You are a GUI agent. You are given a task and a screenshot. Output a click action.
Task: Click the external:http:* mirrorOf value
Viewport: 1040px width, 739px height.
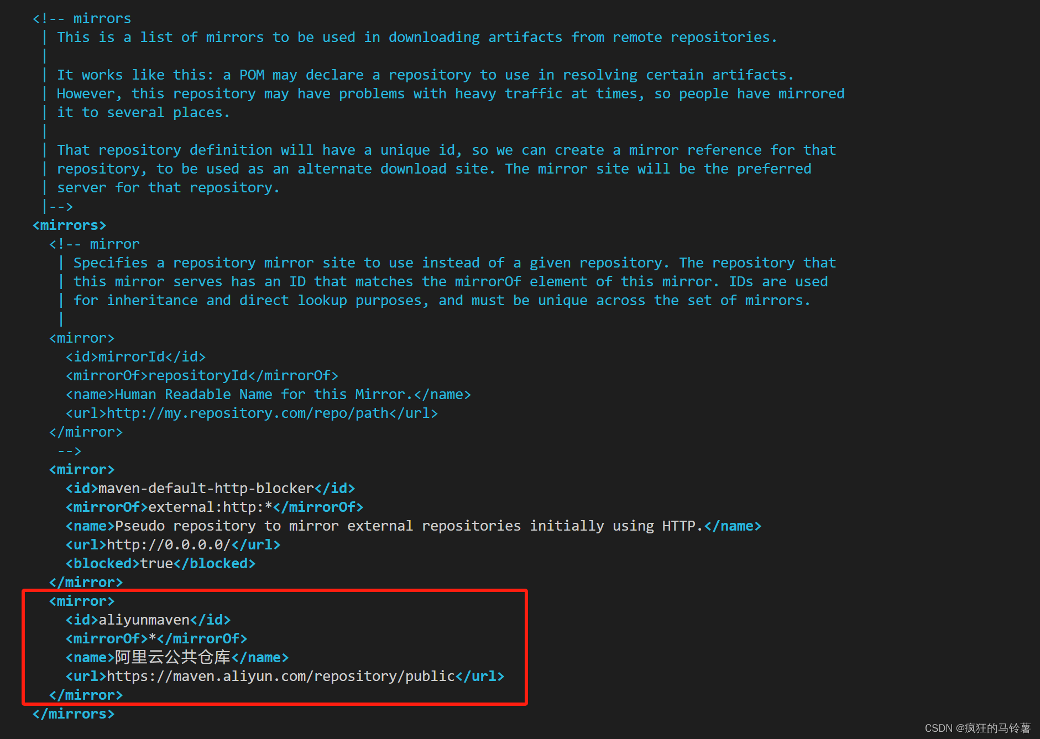[210, 507]
